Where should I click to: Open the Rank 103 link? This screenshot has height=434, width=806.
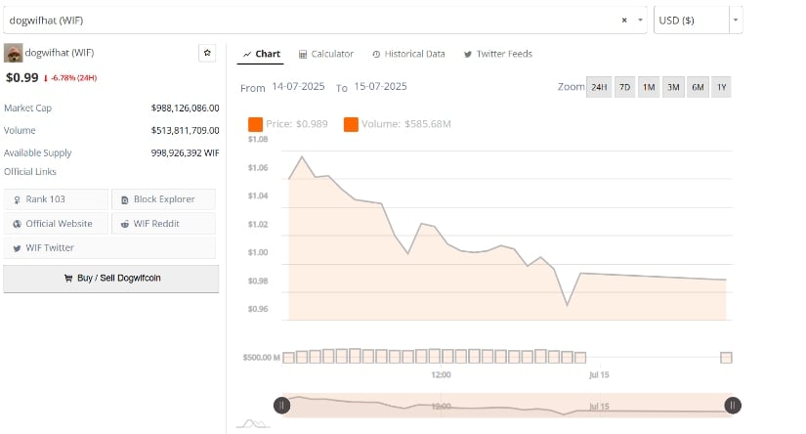[x=56, y=199]
